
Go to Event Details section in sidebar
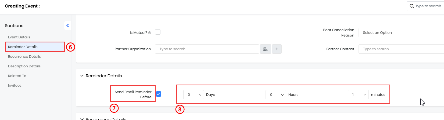click(x=19, y=37)
